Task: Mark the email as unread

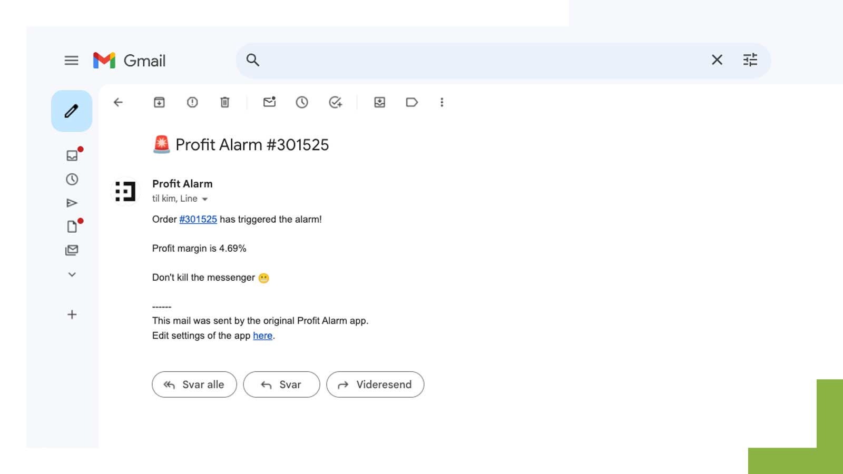Action: point(270,102)
